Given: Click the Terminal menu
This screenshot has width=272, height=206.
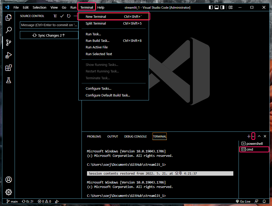Looking at the screenshot, I should (x=87, y=8).
